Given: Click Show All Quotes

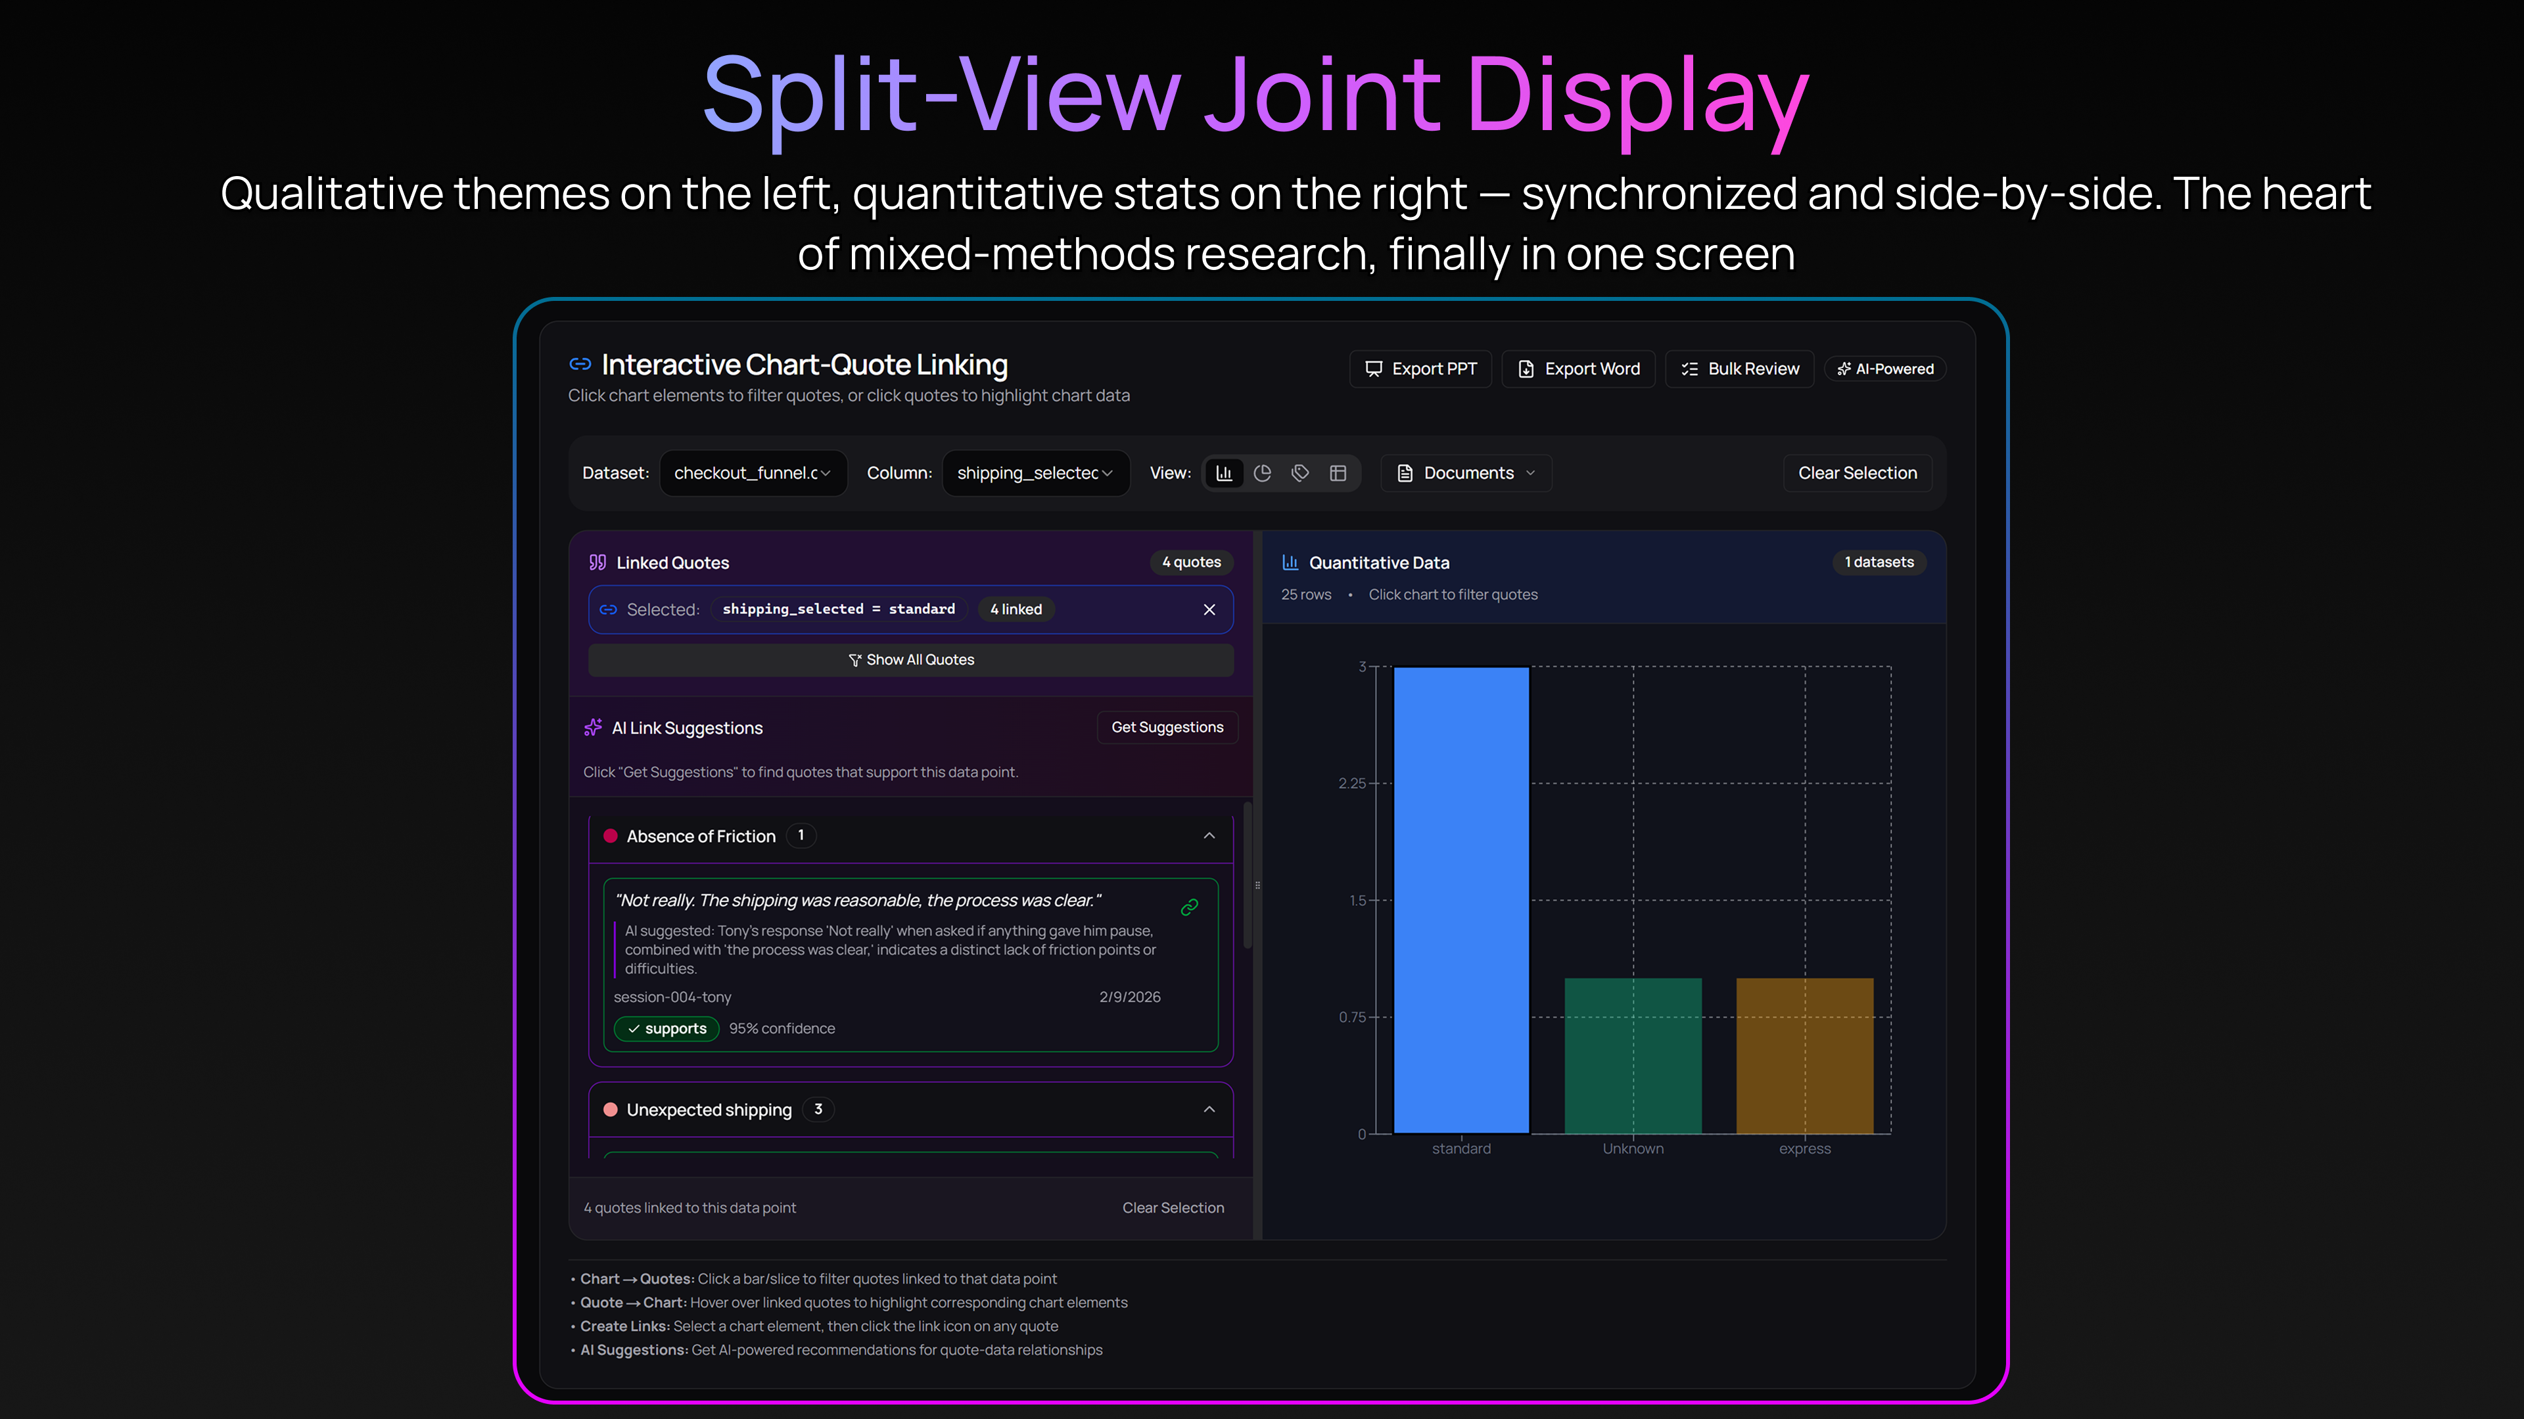Looking at the screenshot, I should point(910,660).
